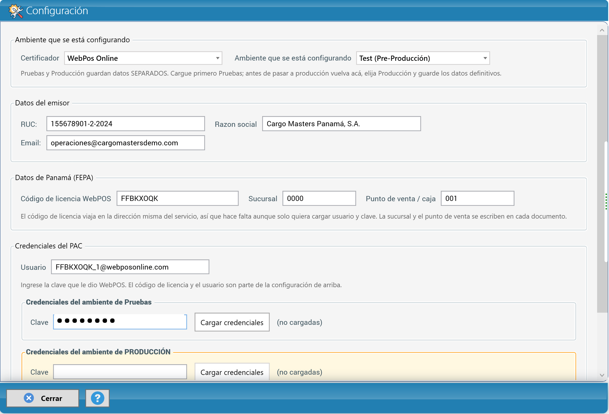Screen dimensions: 609x414
Task: Select the Email field with operaciones address
Action: pyautogui.click(x=126, y=143)
